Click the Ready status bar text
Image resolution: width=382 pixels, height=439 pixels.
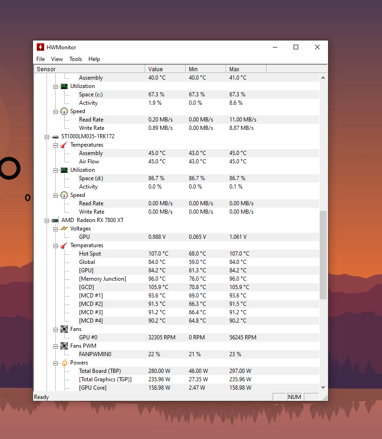click(x=41, y=397)
